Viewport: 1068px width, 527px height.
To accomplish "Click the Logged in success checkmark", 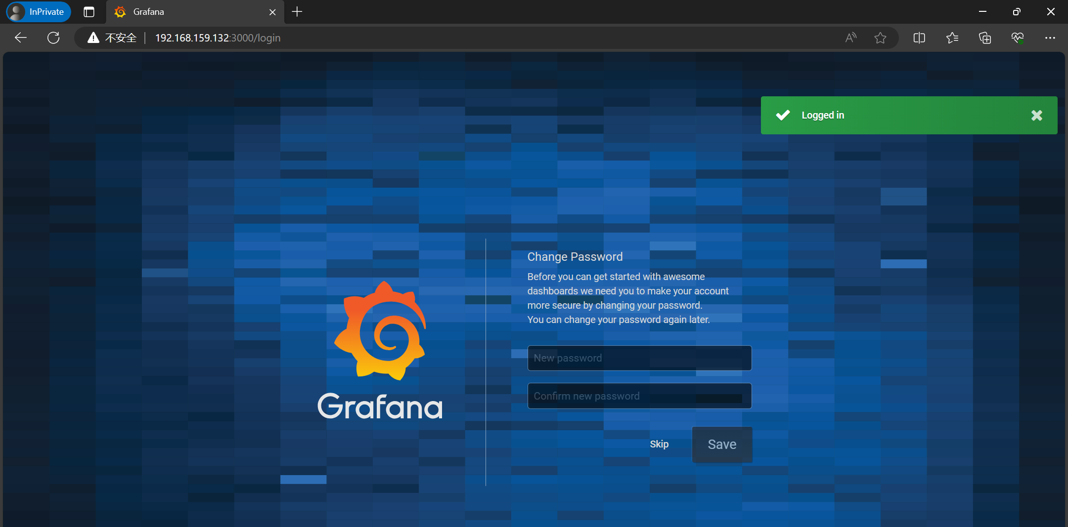I will (783, 115).
